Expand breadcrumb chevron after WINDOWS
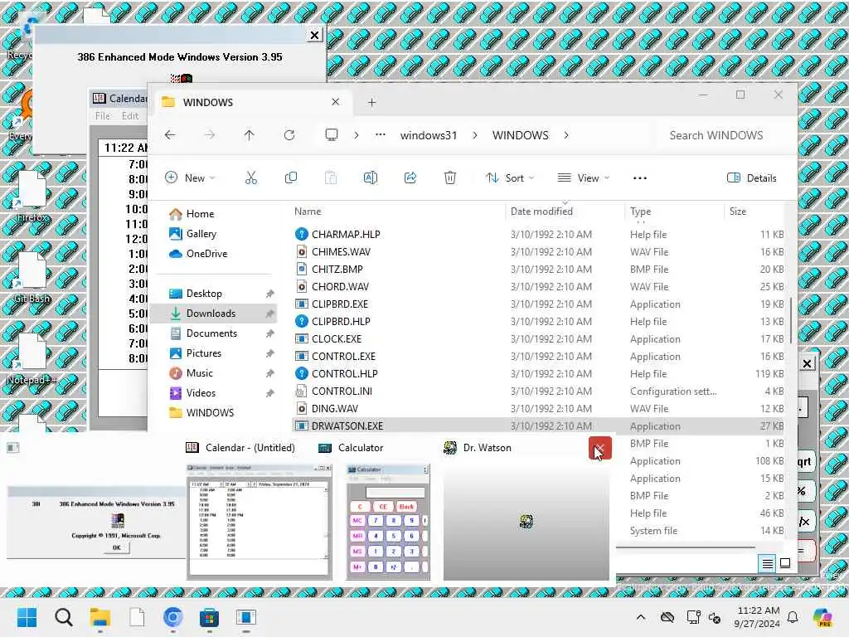 [x=566, y=135]
